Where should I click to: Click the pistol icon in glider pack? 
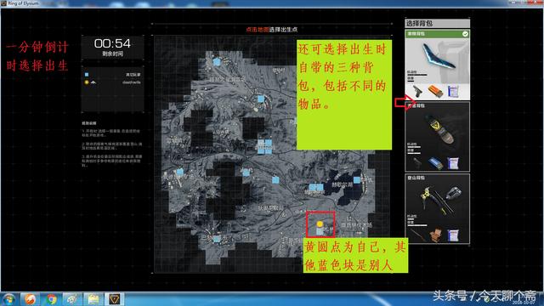coord(418,92)
